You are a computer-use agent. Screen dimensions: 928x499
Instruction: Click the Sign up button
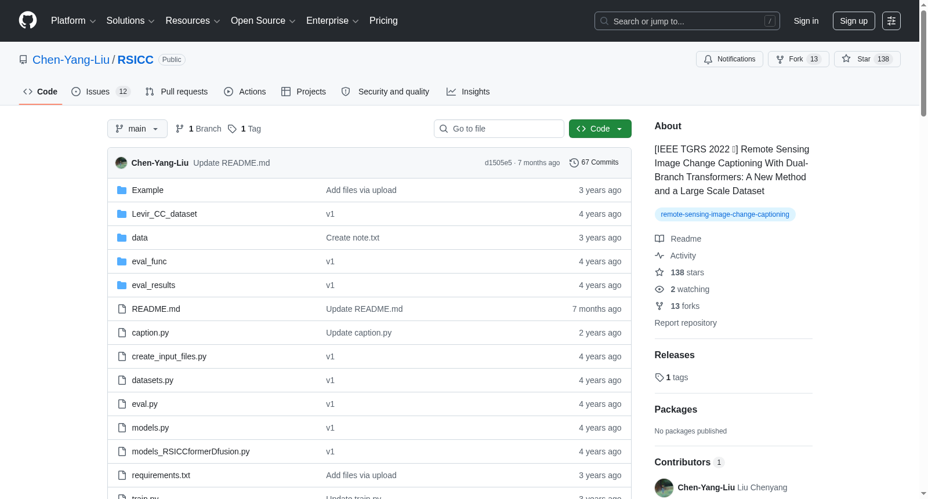[x=854, y=21]
